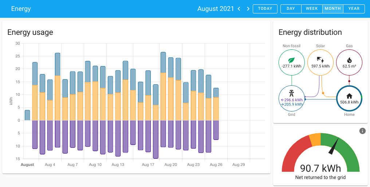The image size is (370, 187).
Task: Switch to Year view
Action: point(354,9)
